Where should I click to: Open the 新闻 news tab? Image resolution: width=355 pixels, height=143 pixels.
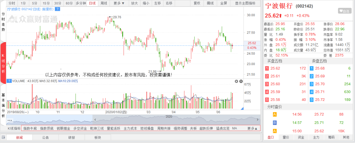tap(19, 137)
